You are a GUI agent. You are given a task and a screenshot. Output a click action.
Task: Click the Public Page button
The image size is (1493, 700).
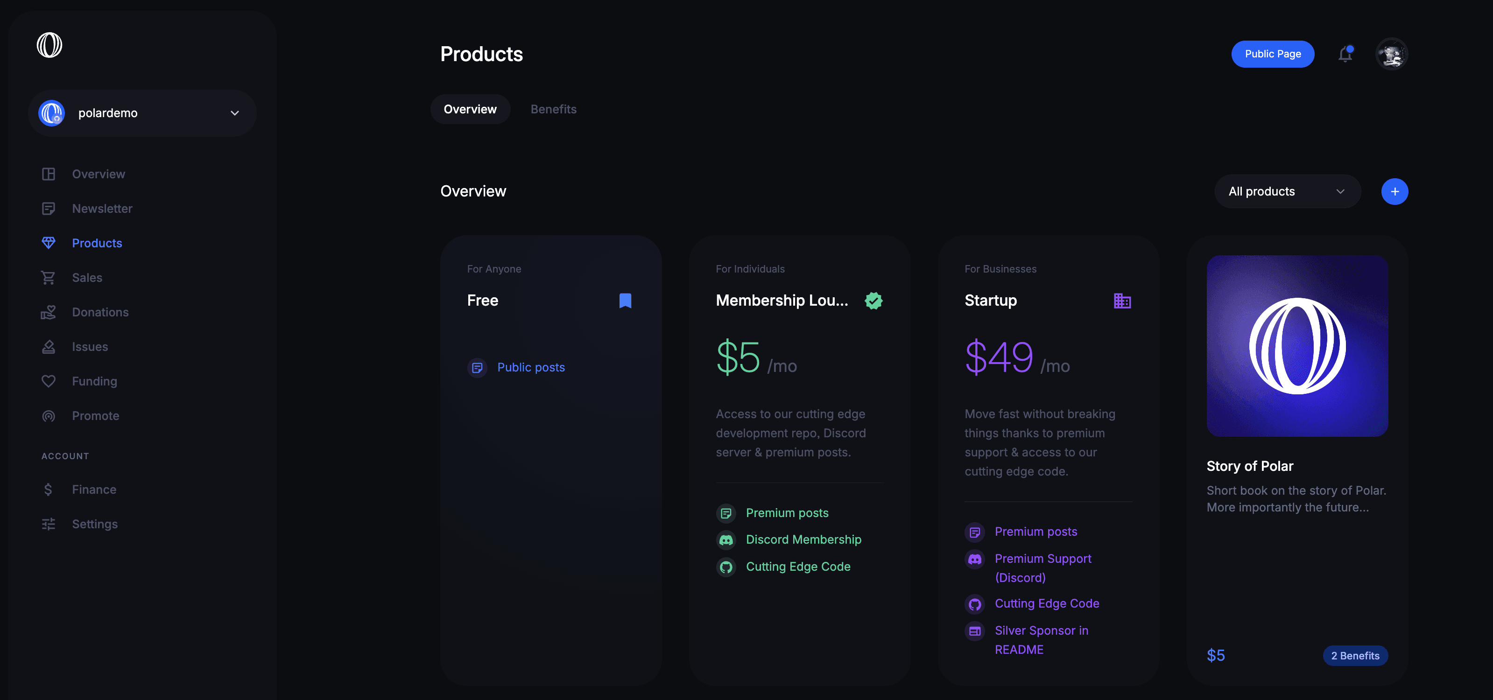point(1273,53)
